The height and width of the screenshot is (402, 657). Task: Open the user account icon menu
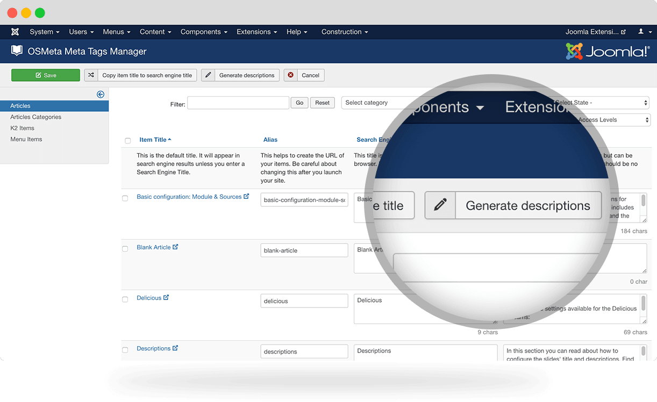(643, 32)
